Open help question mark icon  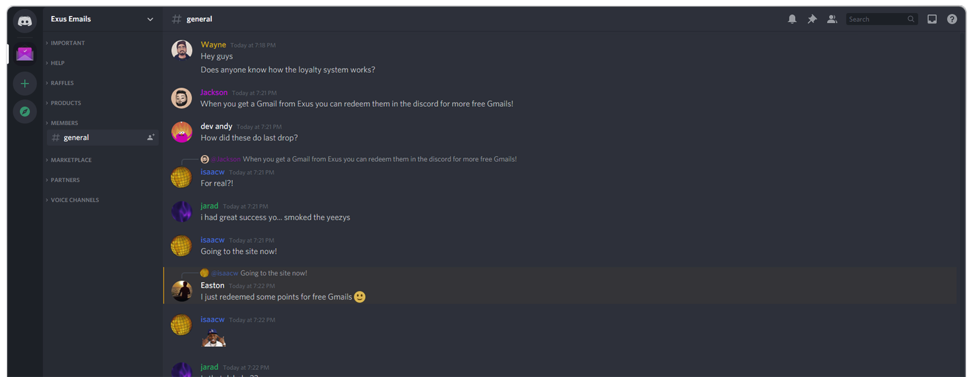point(952,19)
